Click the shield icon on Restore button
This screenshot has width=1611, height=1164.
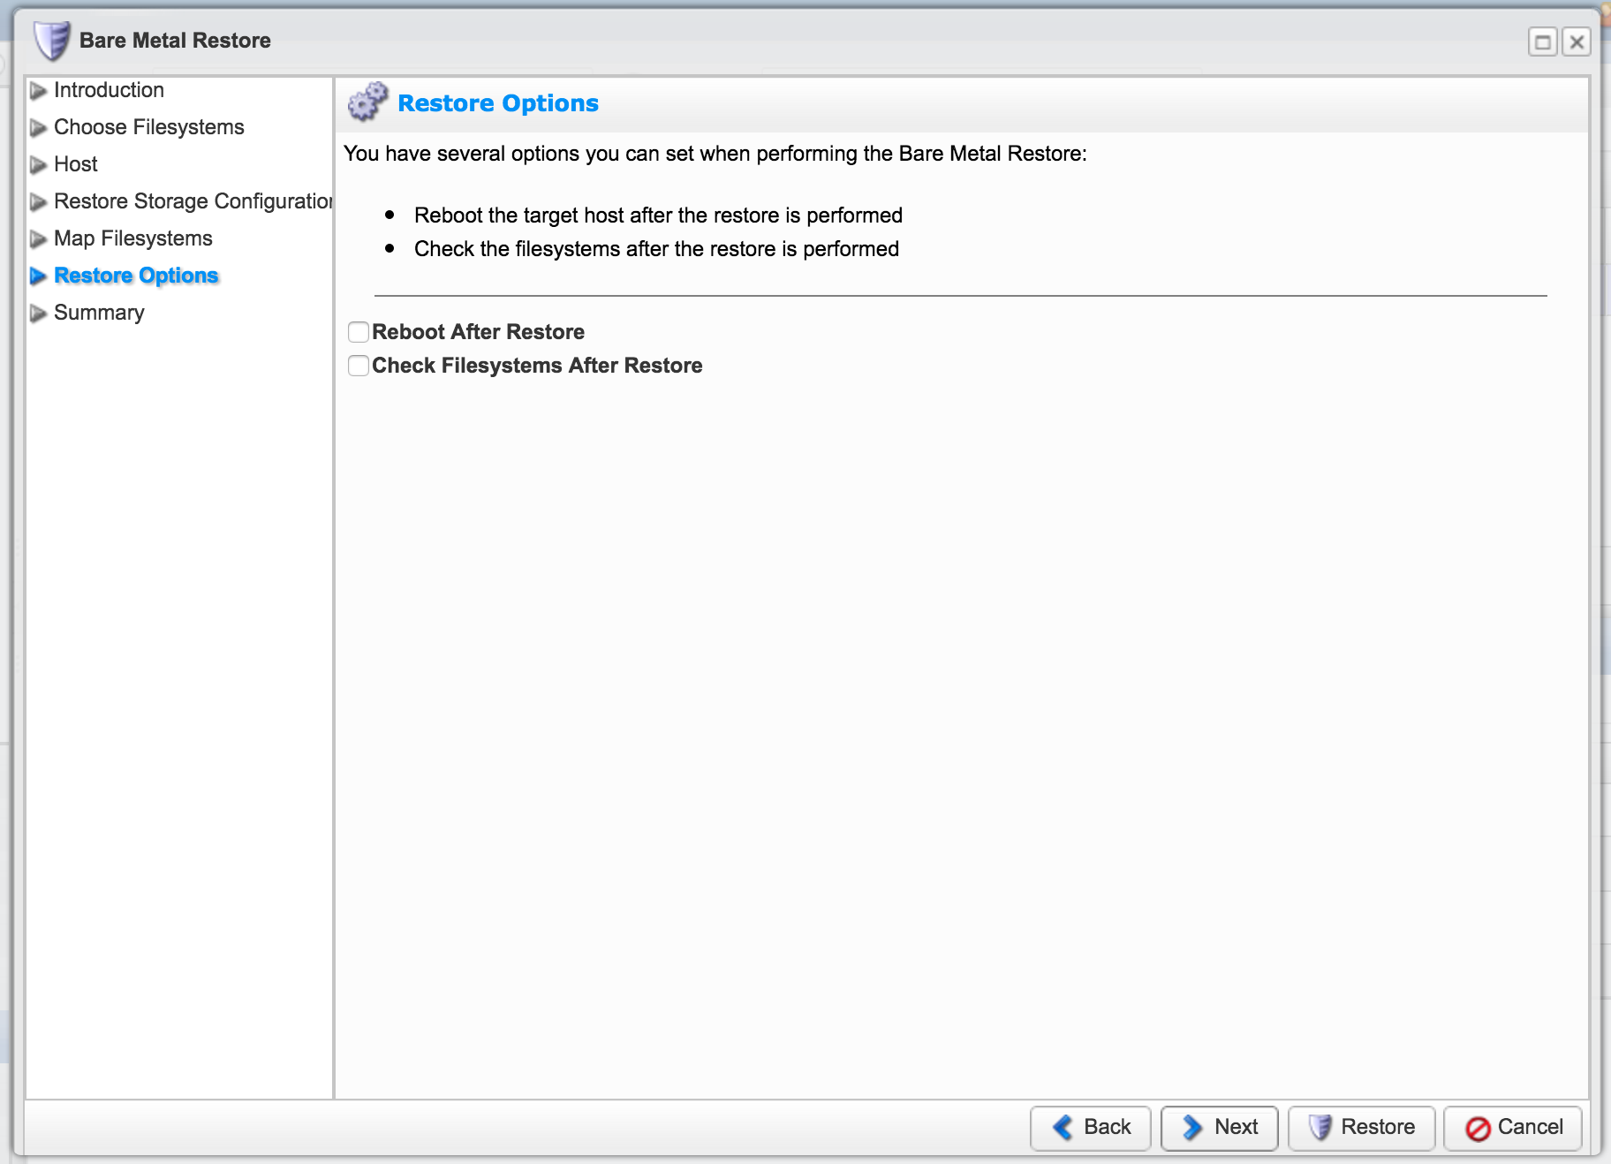1320,1127
